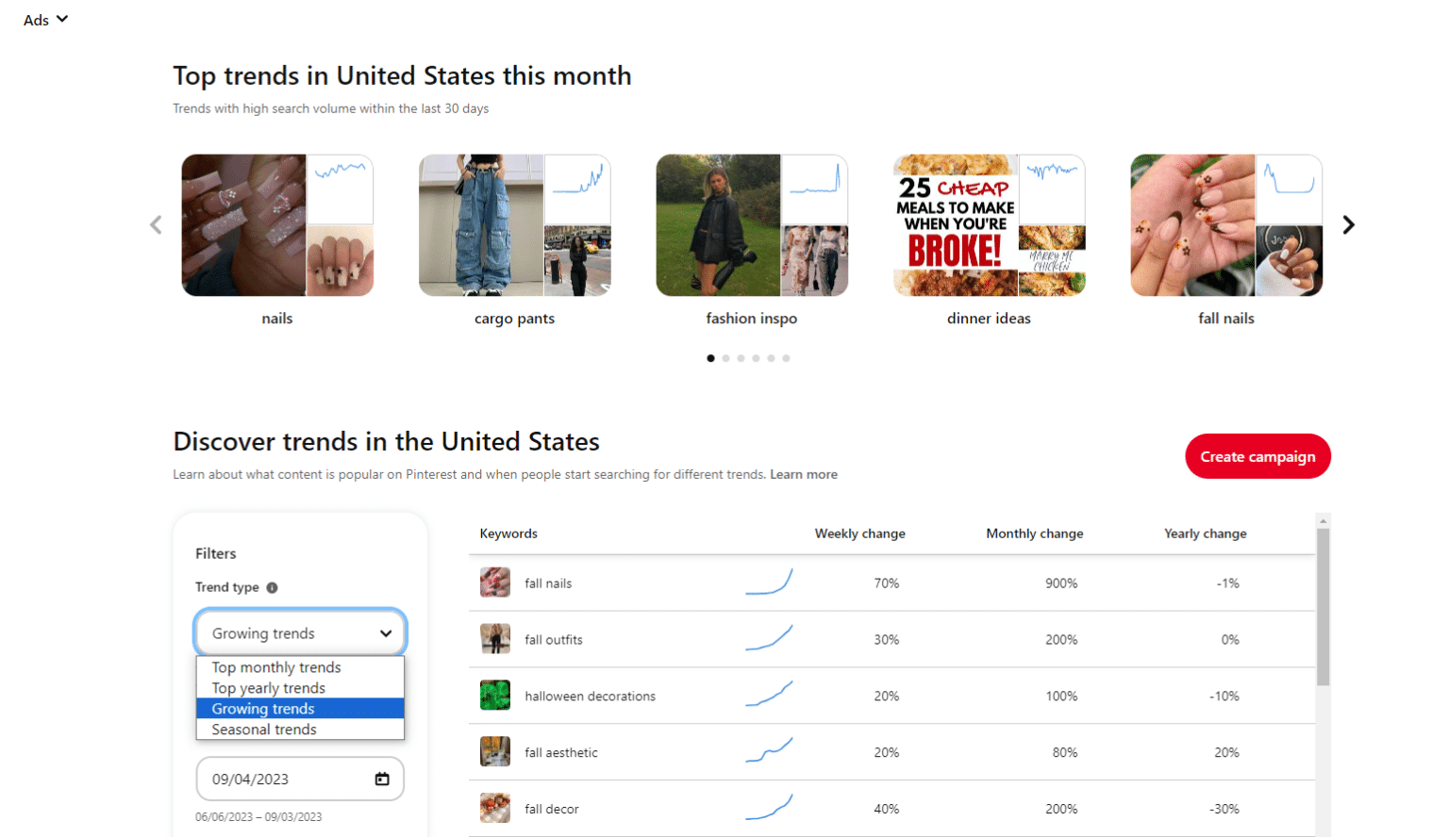This screenshot has height=837, width=1449.
Task: Open the calendar icon in the date field
Action: [381, 779]
